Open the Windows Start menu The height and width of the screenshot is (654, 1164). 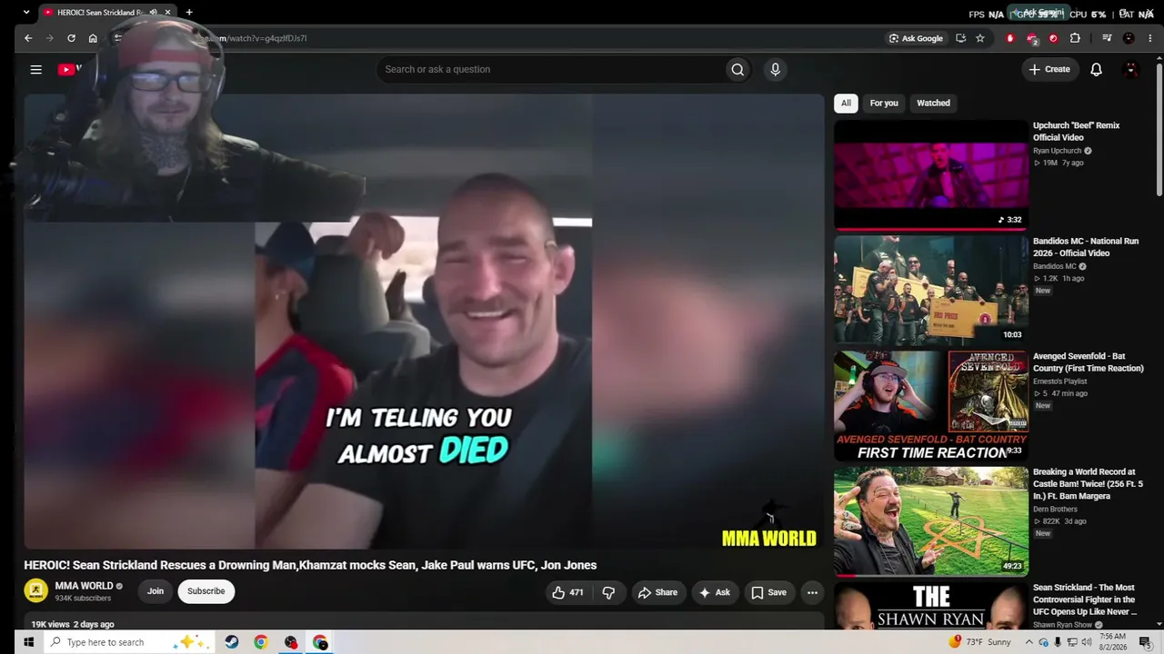tap(28, 642)
